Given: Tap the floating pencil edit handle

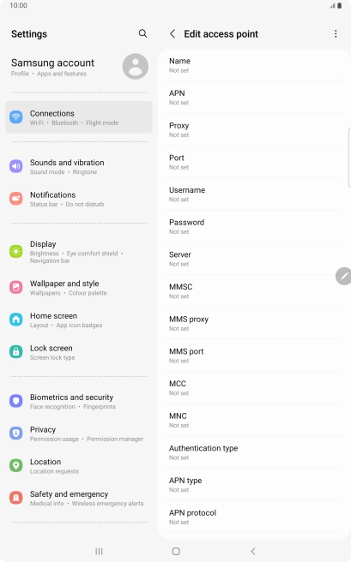Looking at the screenshot, I should click(343, 276).
